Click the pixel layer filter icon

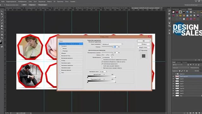pyautogui.click(x=188, y=65)
